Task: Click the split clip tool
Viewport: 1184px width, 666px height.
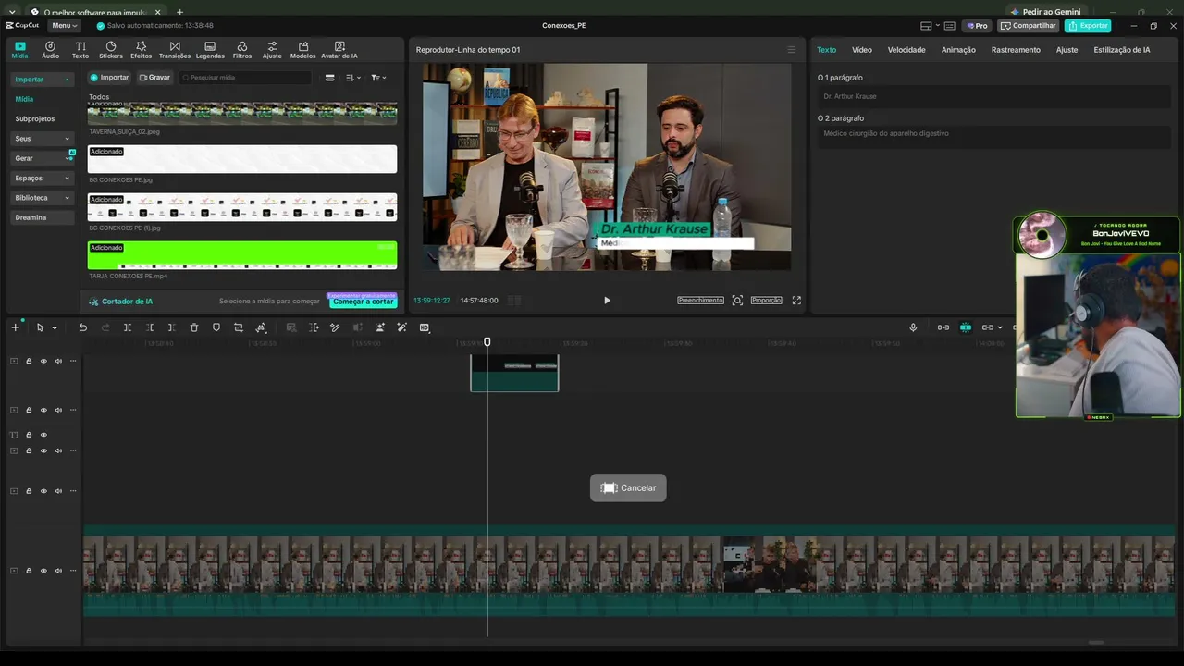Action: click(x=128, y=327)
